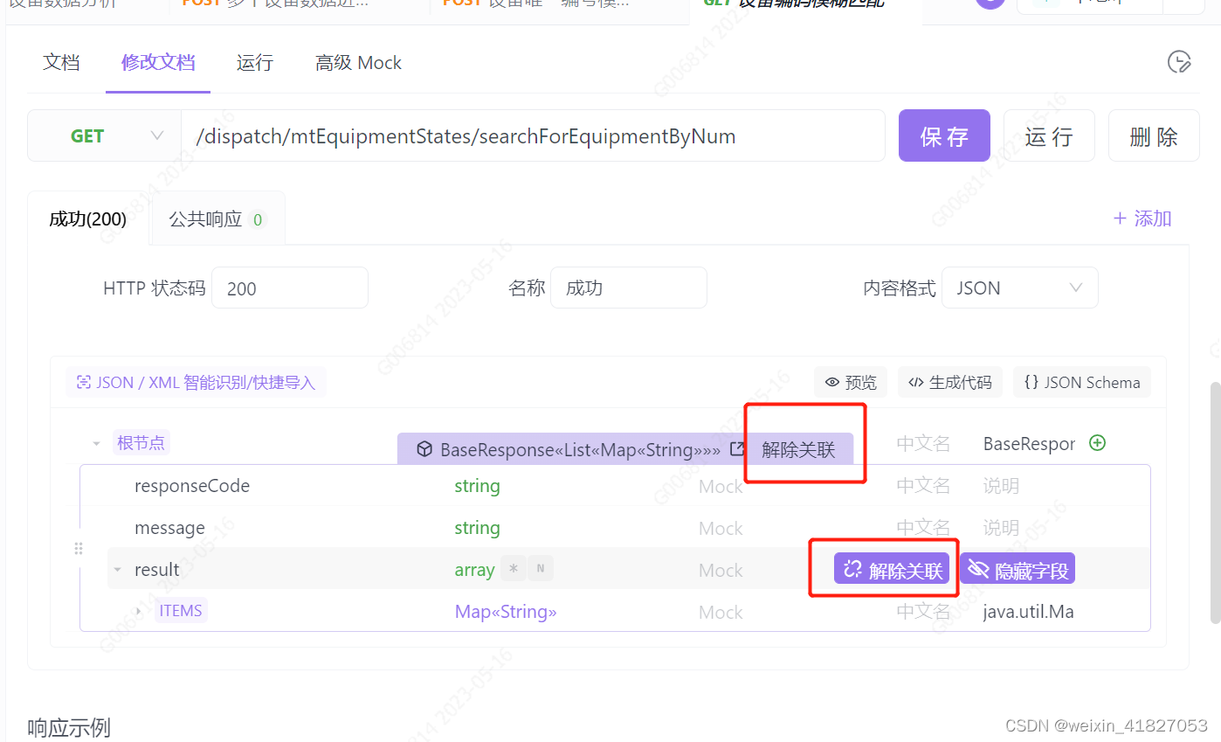Click the java.util.Ma description on ITEMS row
Screen dimensions: 1221x742
[x=1028, y=612]
